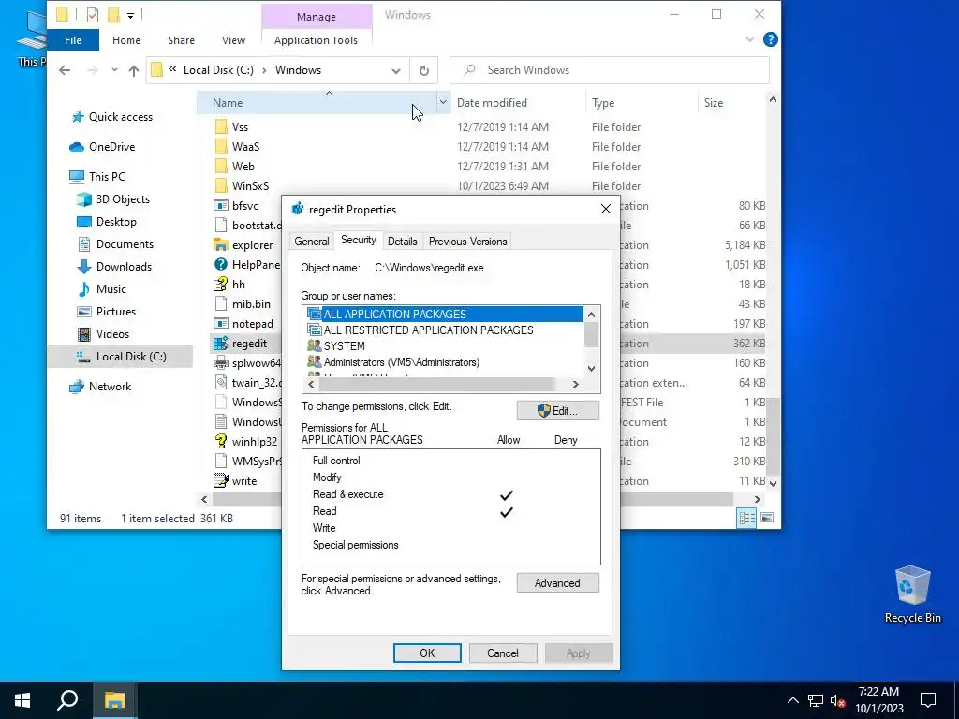Viewport: 959px width, 719px height.
Task: Open the Downloads folder in sidebar
Action: tap(124, 267)
